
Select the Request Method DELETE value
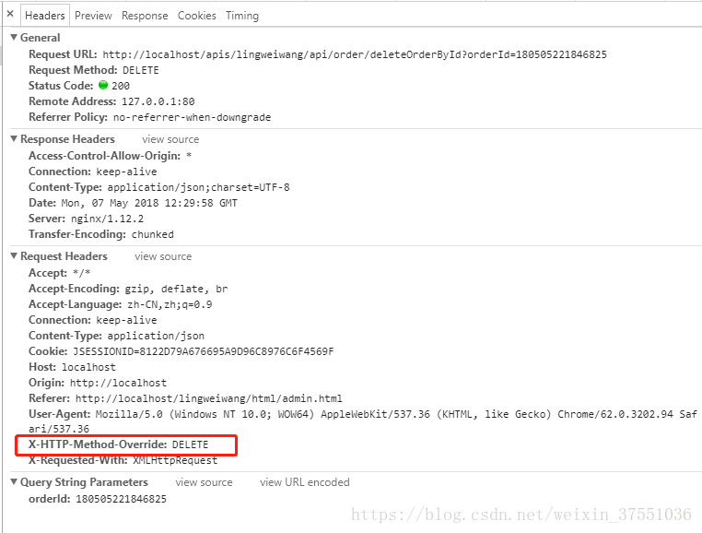141,70
